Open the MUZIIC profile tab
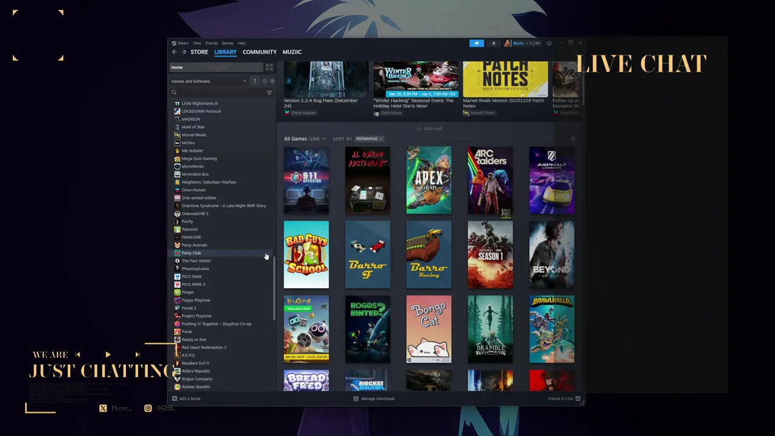Viewport: 775px width, 436px height. coord(292,52)
